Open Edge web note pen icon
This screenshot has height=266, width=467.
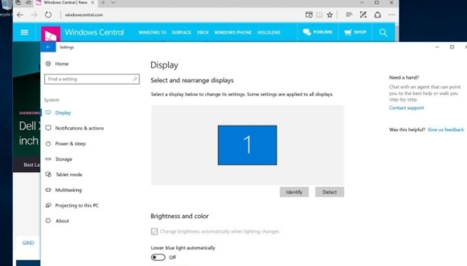[x=363, y=15]
